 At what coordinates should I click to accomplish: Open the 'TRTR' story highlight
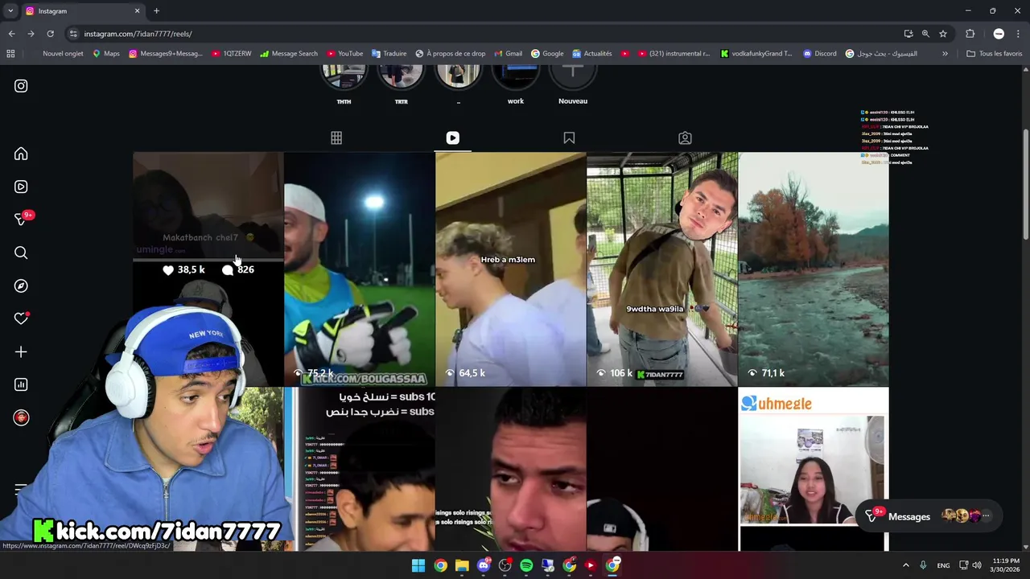(x=401, y=82)
